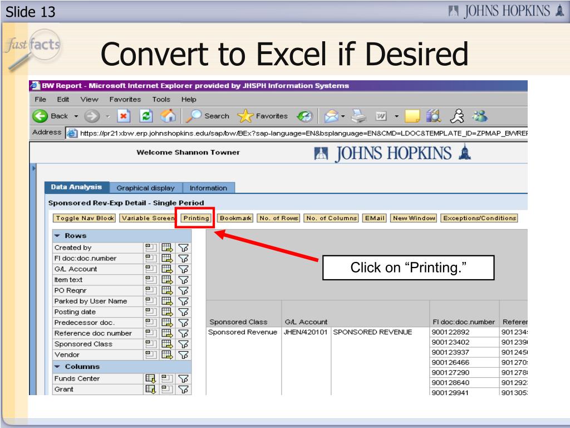Collapse the Rows section triangle
The image size is (570, 428).
point(57,236)
